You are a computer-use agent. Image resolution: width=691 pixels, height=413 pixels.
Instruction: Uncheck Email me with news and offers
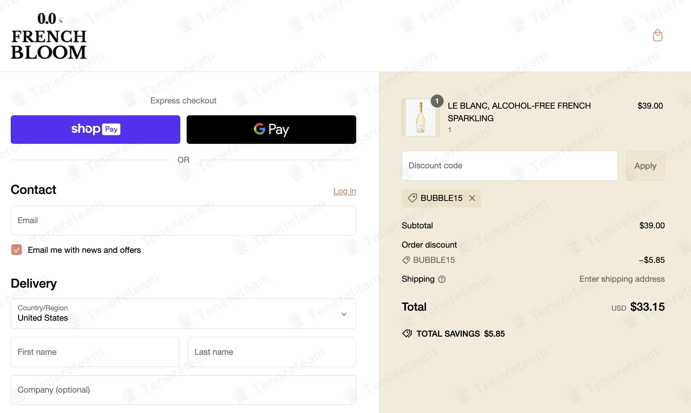(x=16, y=250)
